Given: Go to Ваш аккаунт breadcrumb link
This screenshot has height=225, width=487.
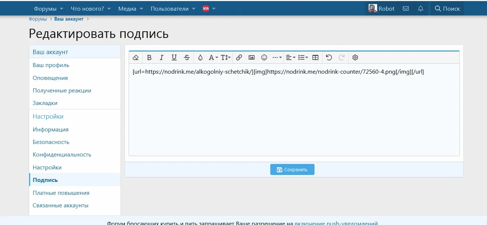Looking at the screenshot, I should (69, 19).
